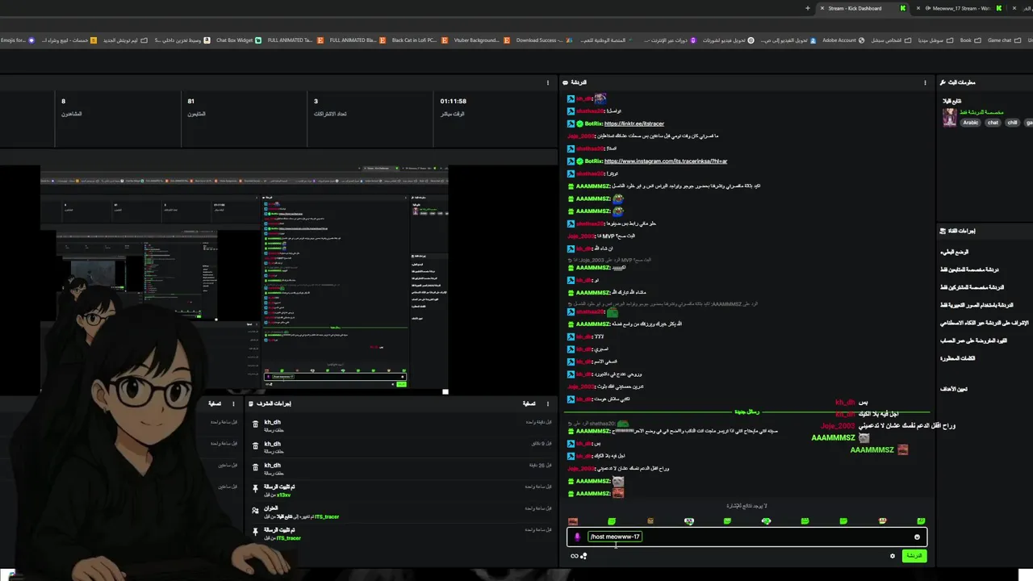
Task: Open the linktr.ee/itstracer link in chat
Action: (x=634, y=123)
